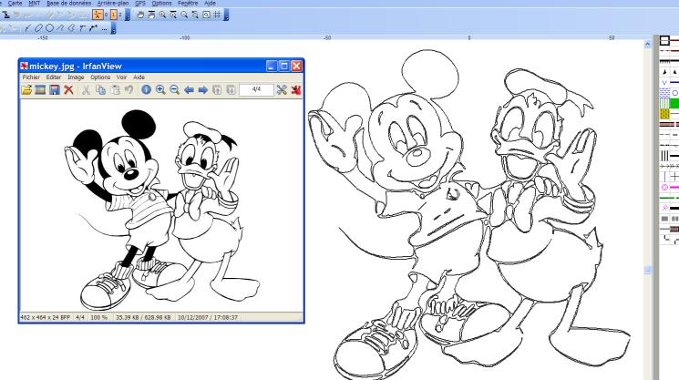Go to previous image blue left arrow
This screenshot has height=380, width=679.
coord(189,89)
